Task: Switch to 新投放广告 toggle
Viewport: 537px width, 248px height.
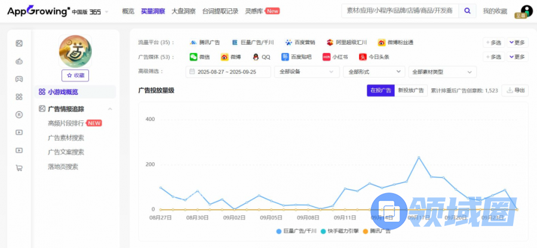Action: pos(410,91)
